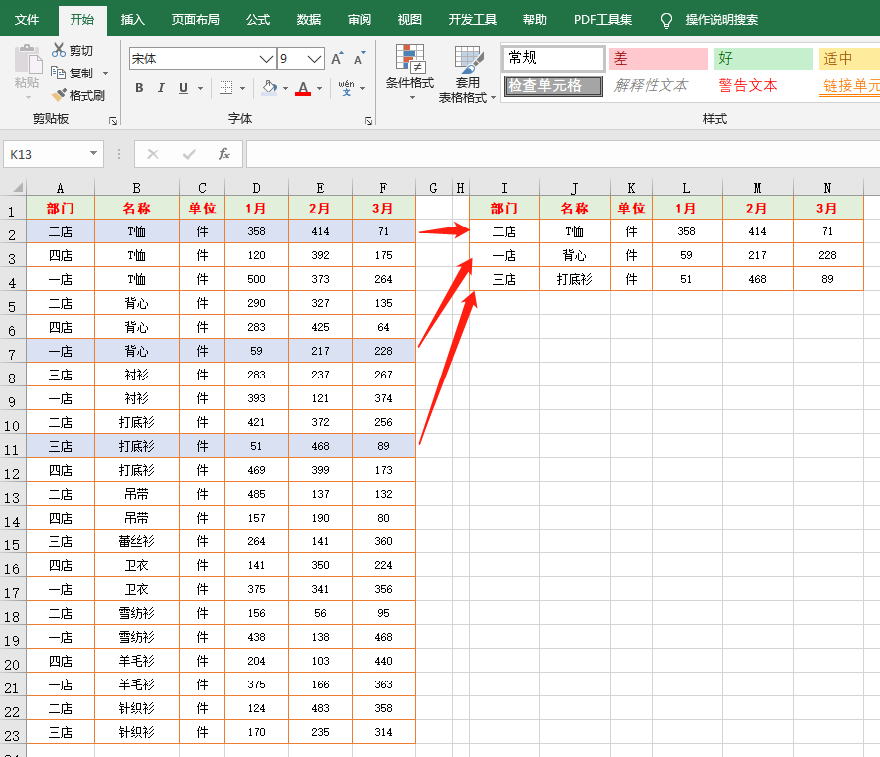The width and height of the screenshot is (880, 757).
Task: Open the Copy dropdown arrow
Action: pos(105,74)
